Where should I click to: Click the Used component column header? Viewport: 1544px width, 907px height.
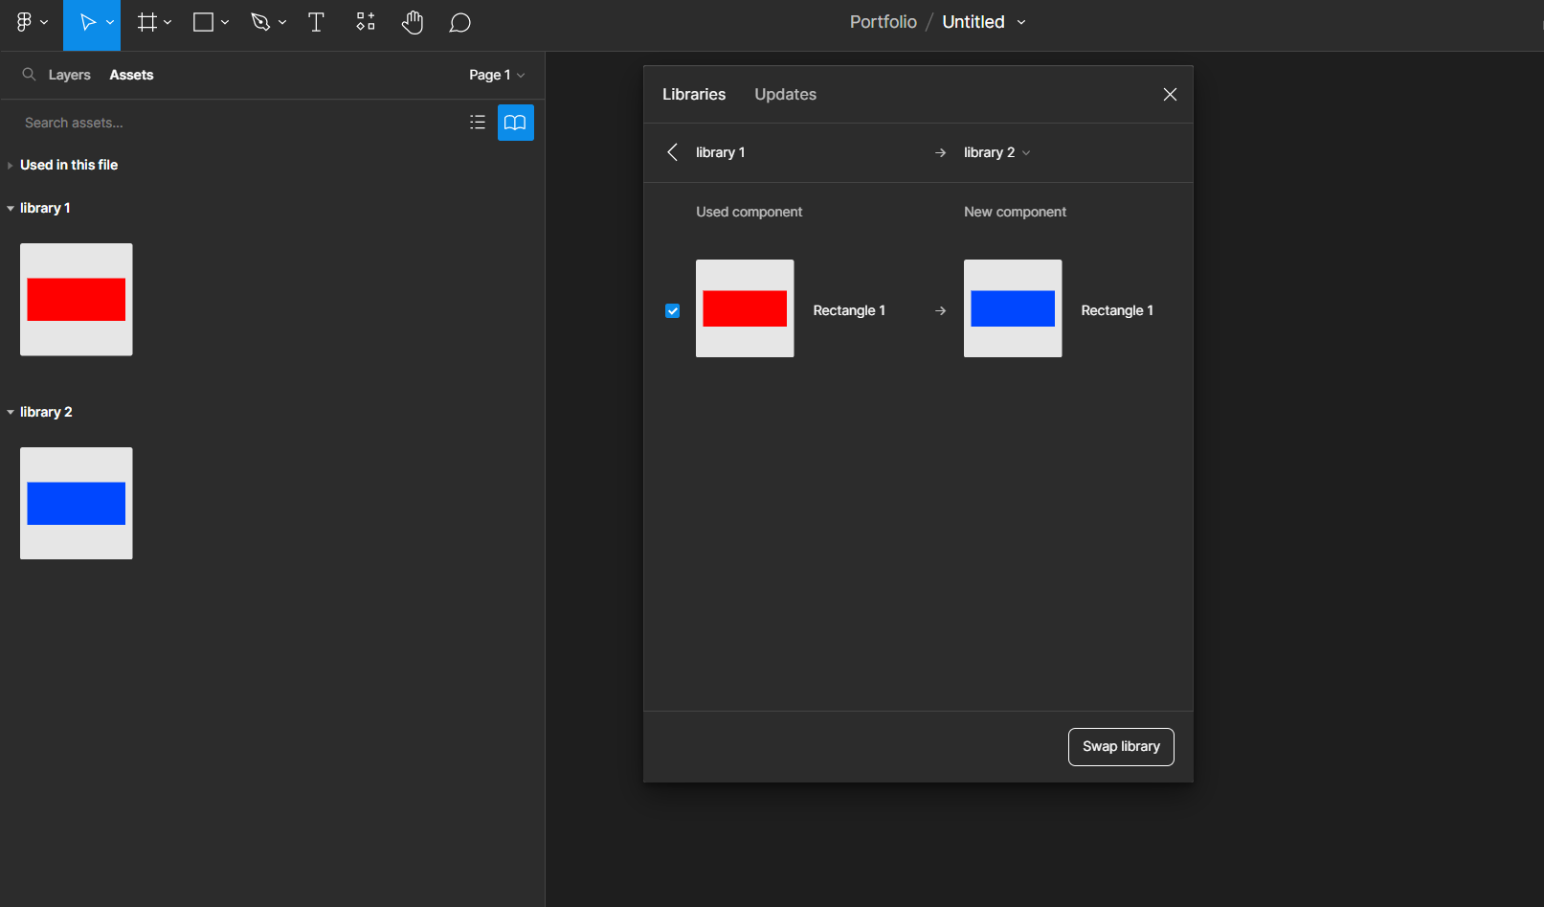click(750, 212)
